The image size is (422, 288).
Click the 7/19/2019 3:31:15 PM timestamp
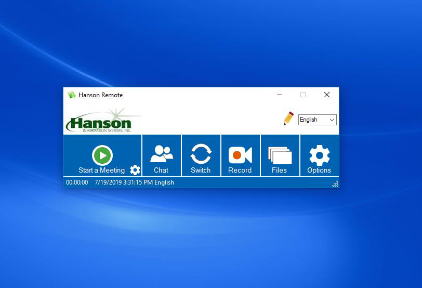tap(124, 182)
